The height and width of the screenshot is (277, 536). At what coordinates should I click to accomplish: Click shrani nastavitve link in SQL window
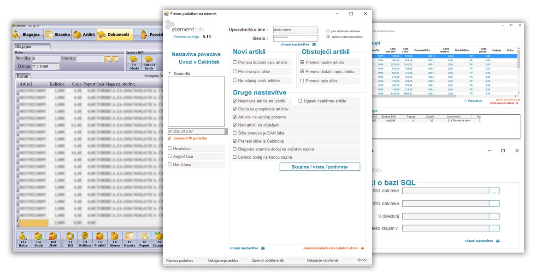pos(479,241)
